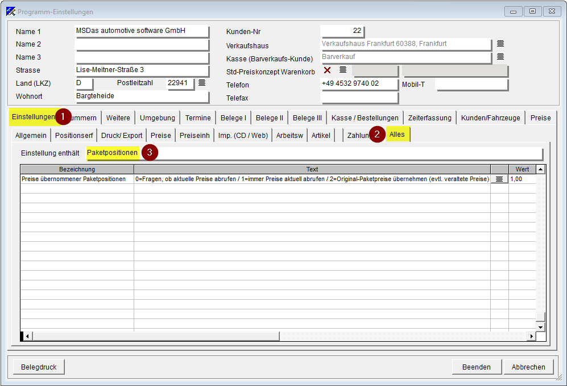Open value list for Paketpositionen row
The image size is (567, 386).
tap(499, 179)
